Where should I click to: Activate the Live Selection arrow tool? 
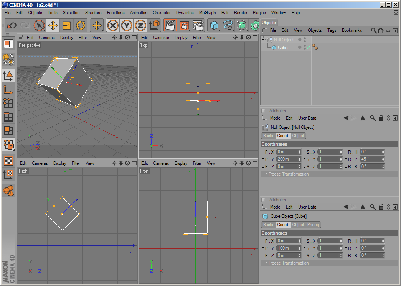click(39, 26)
